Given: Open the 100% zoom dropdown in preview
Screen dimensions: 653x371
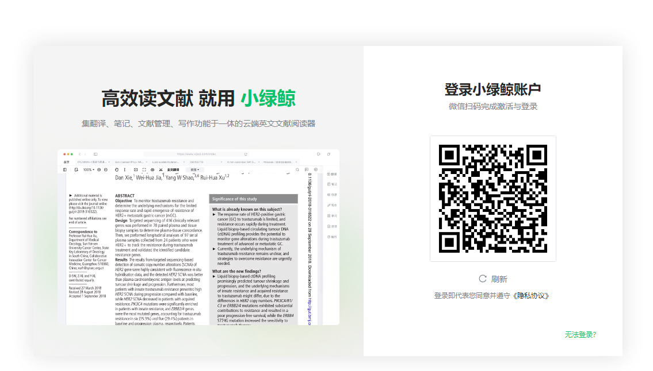Looking at the screenshot, I should [x=88, y=169].
